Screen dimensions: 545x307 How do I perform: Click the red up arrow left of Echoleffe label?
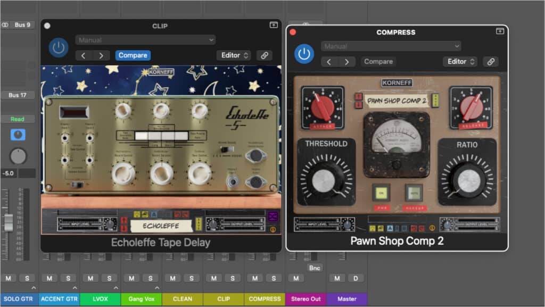[x=124, y=220]
